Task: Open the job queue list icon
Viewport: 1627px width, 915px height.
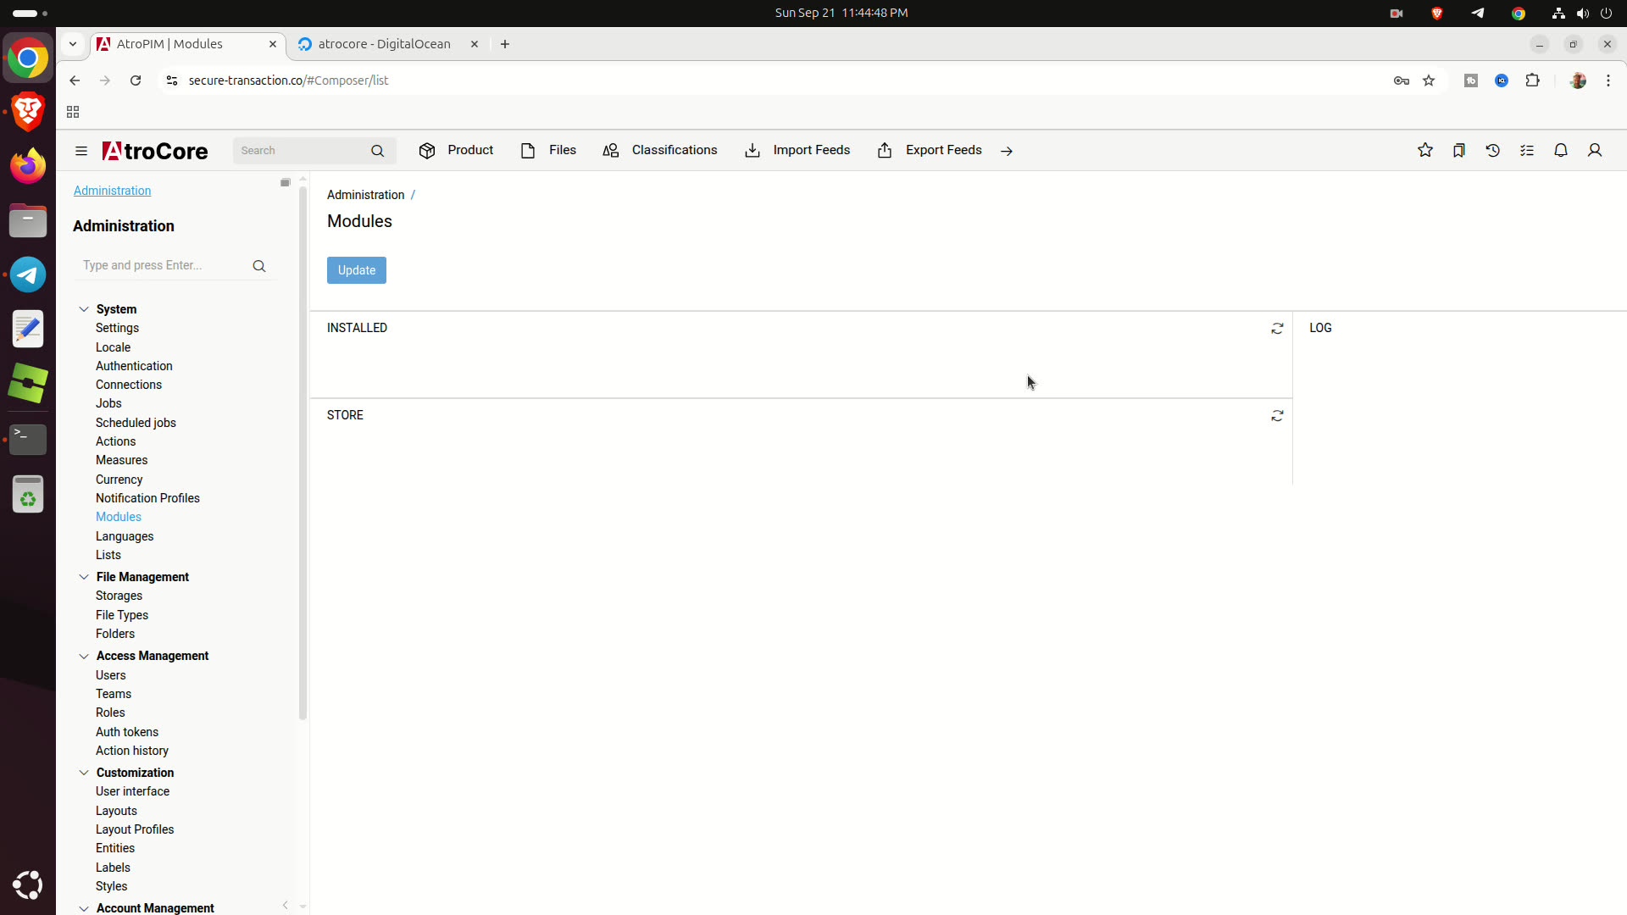Action: tap(1527, 150)
